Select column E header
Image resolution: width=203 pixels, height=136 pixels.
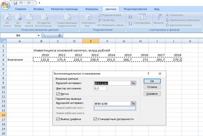click(x=91, y=41)
